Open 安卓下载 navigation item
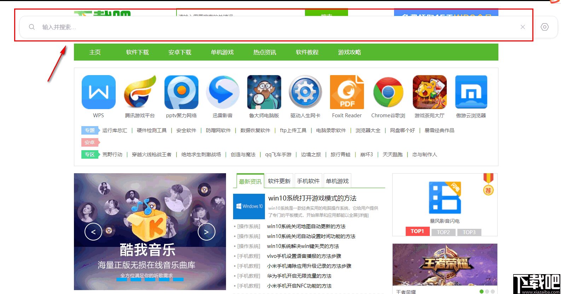561x294 pixels. click(x=180, y=52)
